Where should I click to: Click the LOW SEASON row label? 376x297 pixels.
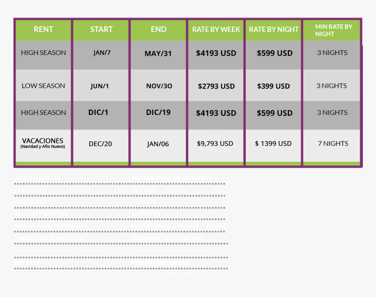43,86
